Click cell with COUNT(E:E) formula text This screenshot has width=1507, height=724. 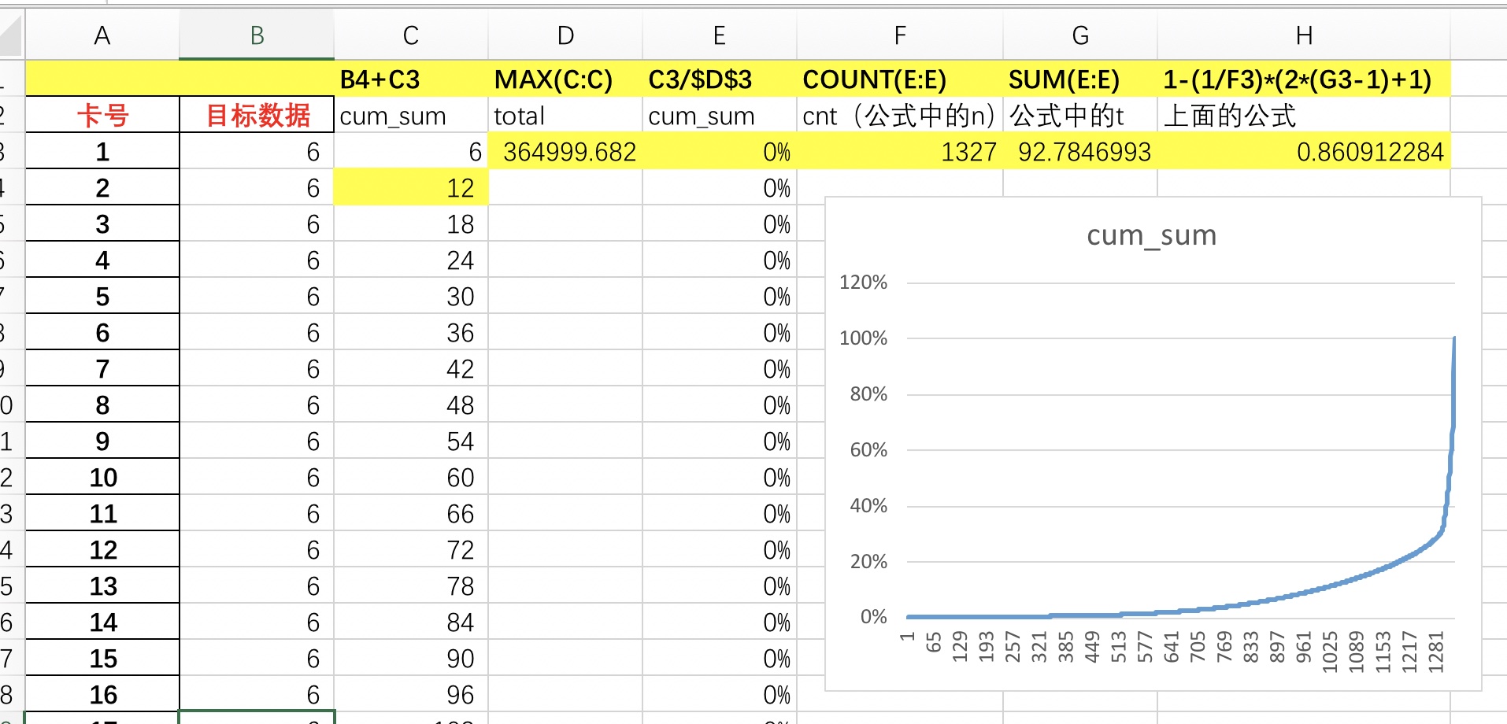(x=900, y=79)
